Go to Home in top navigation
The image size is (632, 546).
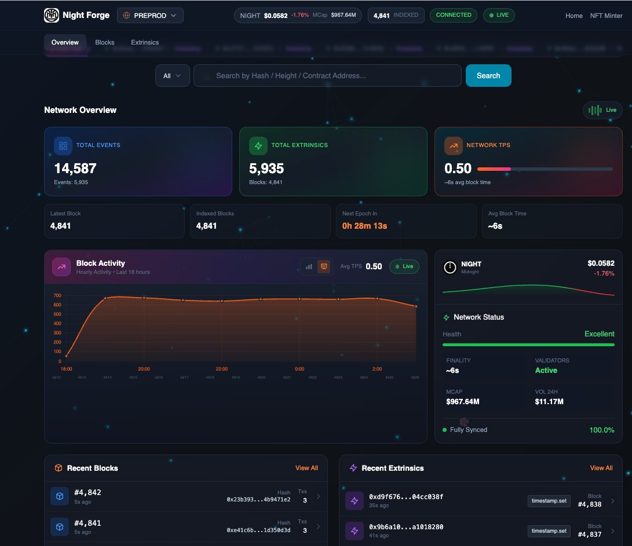point(573,16)
